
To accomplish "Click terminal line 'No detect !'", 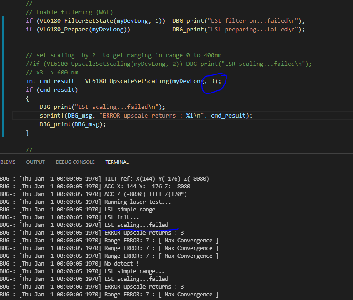I will tap(122, 264).
